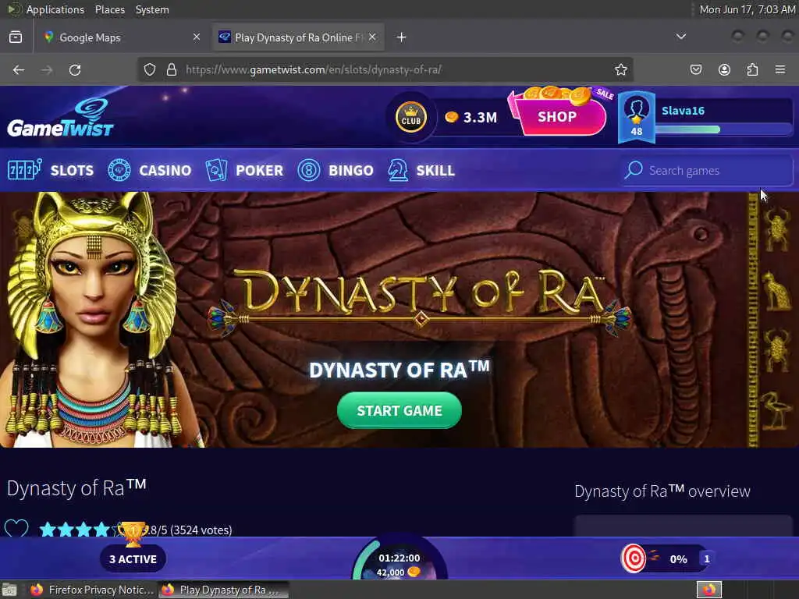Click the gametwist.com URL in address bar
The width and height of the screenshot is (799, 599).
click(x=314, y=69)
